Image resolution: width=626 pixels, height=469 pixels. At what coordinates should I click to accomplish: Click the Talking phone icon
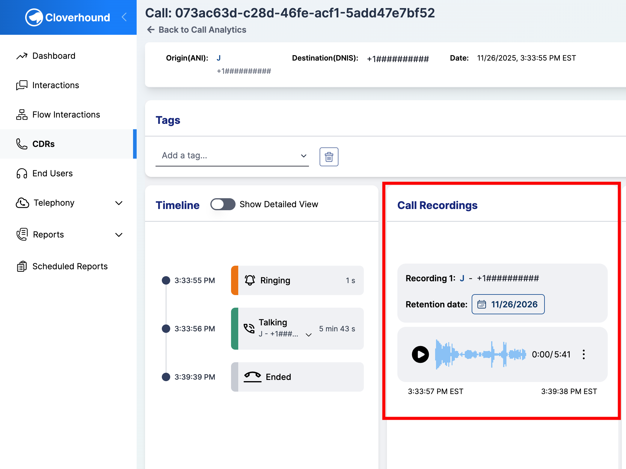pos(249,329)
